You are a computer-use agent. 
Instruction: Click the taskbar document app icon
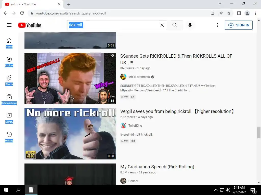pyautogui.click(x=31, y=190)
